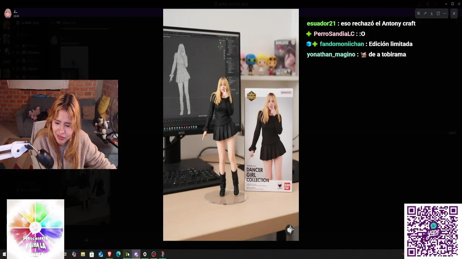Image resolution: width=462 pixels, height=259 pixels.
Task: Click the chat message 'de a tobirama'
Action: (387, 54)
